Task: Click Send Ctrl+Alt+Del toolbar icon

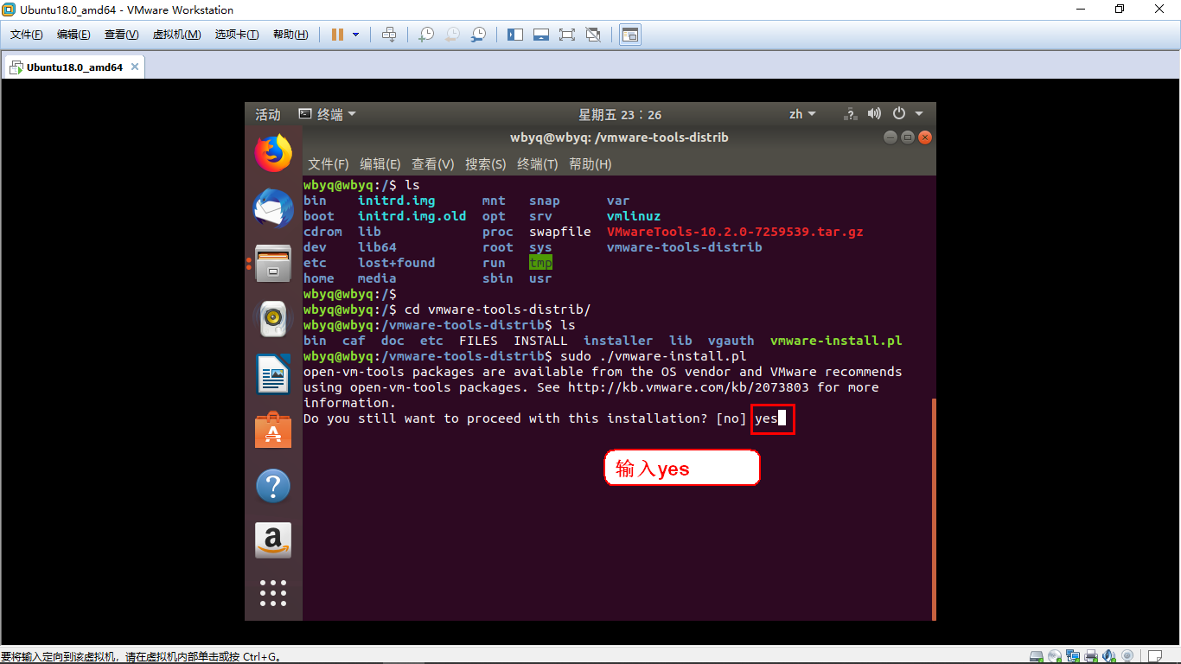Action: 389,35
